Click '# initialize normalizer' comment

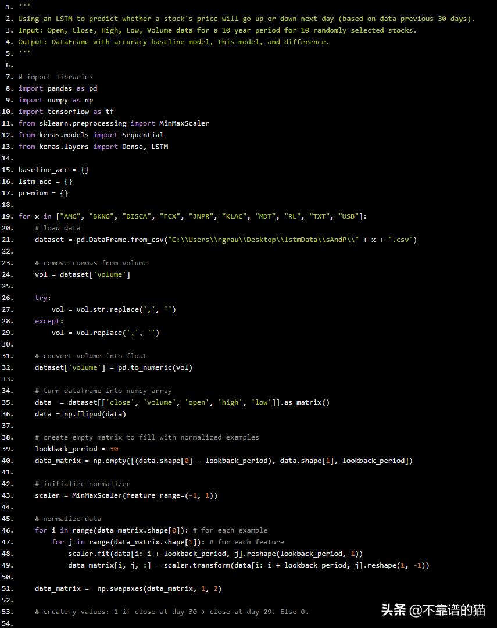click(83, 483)
